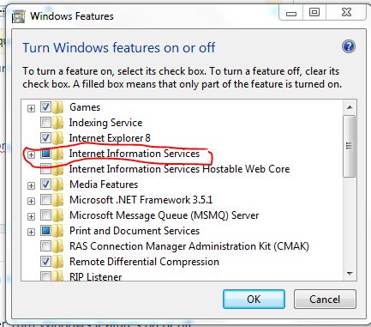
Task: Click the scrollbar up arrow
Action: (x=350, y=107)
